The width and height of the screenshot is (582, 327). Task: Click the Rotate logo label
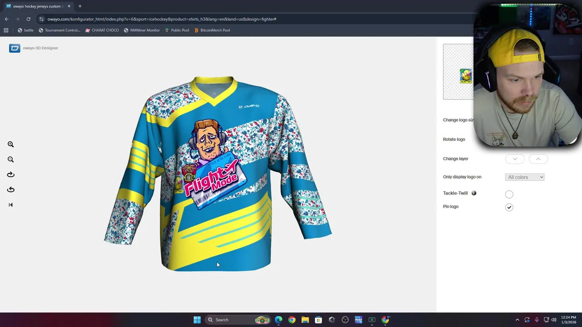click(454, 139)
